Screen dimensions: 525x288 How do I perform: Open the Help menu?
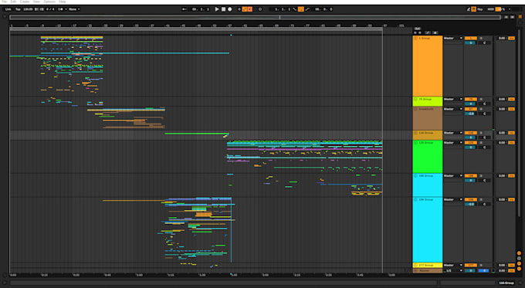[x=63, y=2]
